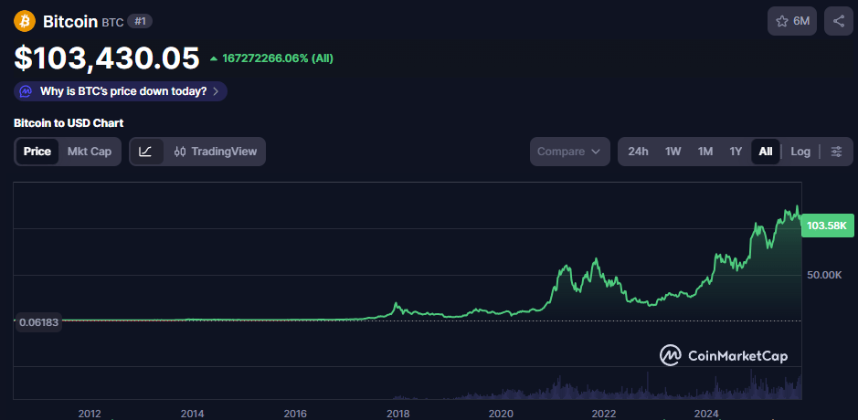Viewport: 858px width, 420px height.
Task: Click the 2022 year label on axis
Action: tap(604, 413)
